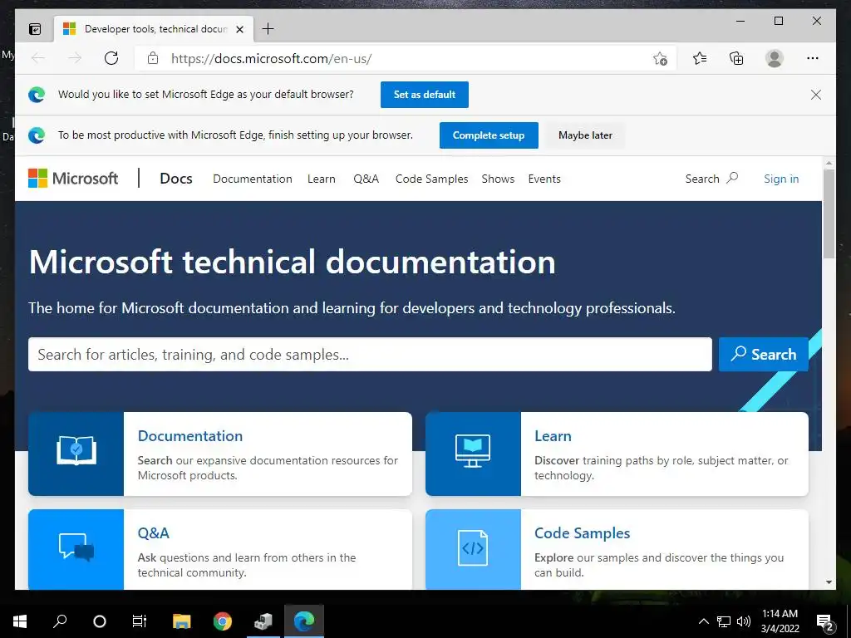This screenshot has height=638, width=851.
Task: Click the blue Search button
Action: click(x=763, y=354)
